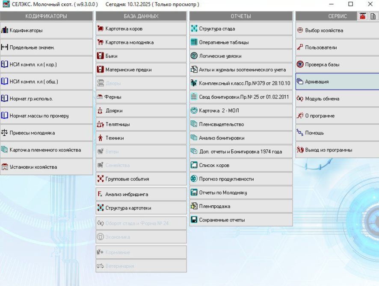The image size is (379, 286).
Task: Click the КОДИФИКАТОРЫ column header
Action: [46, 16]
